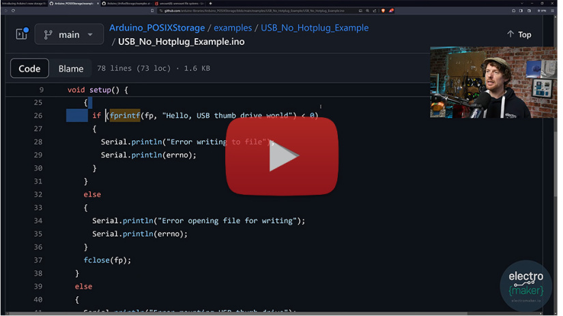Open the Brave Rewards triangle icon
The height and width of the screenshot is (316, 563).
[x=392, y=11]
